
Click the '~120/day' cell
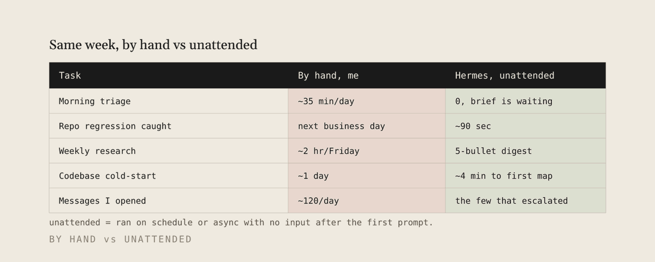click(367, 200)
